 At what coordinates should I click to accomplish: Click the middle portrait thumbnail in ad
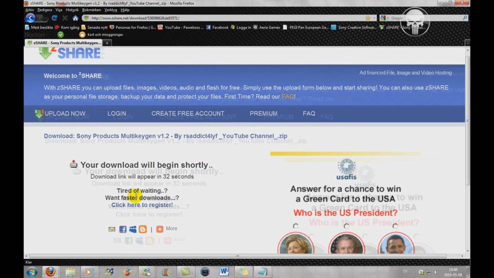[x=346, y=243]
